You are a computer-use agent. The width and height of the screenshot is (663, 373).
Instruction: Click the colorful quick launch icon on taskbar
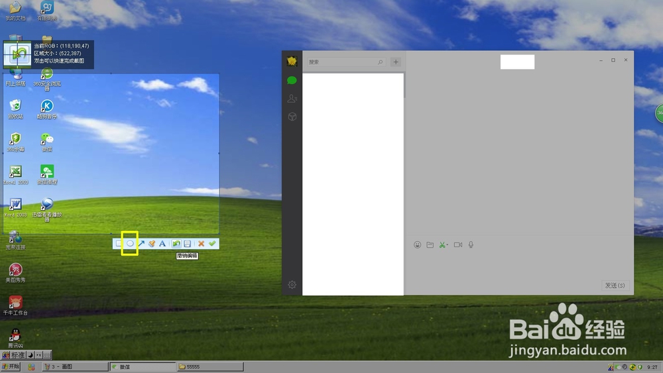pos(31,366)
